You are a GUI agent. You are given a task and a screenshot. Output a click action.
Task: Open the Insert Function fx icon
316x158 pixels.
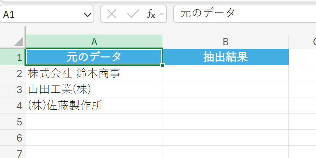(x=151, y=14)
